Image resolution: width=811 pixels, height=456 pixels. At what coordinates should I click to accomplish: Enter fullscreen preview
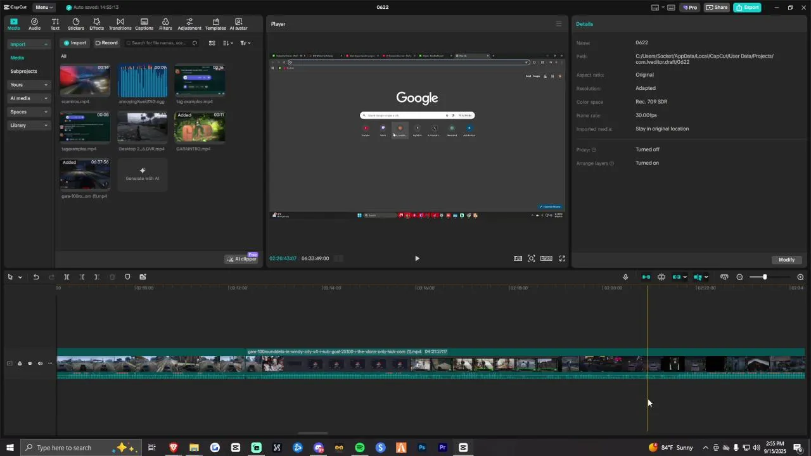[562, 258]
